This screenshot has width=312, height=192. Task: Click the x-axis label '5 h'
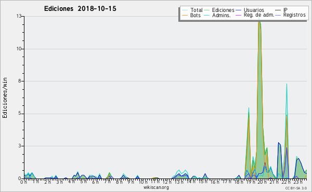83,182
